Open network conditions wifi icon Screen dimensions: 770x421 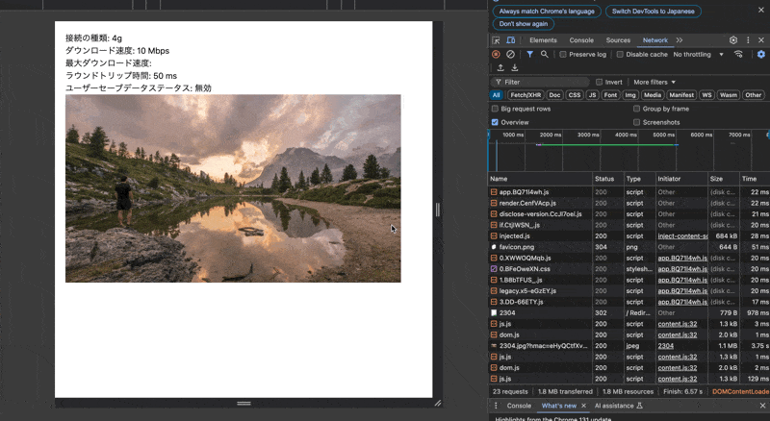[738, 55]
